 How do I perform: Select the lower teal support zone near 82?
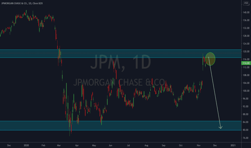[x=121, y=126]
